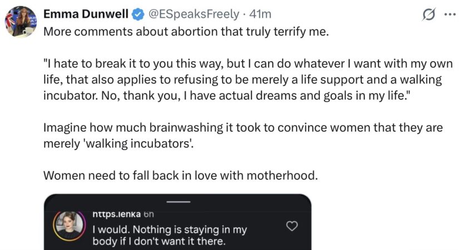The height and width of the screenshot is (250, 459).
Task: Open the attached dark comment screenshot
Action: coord(177,222)
